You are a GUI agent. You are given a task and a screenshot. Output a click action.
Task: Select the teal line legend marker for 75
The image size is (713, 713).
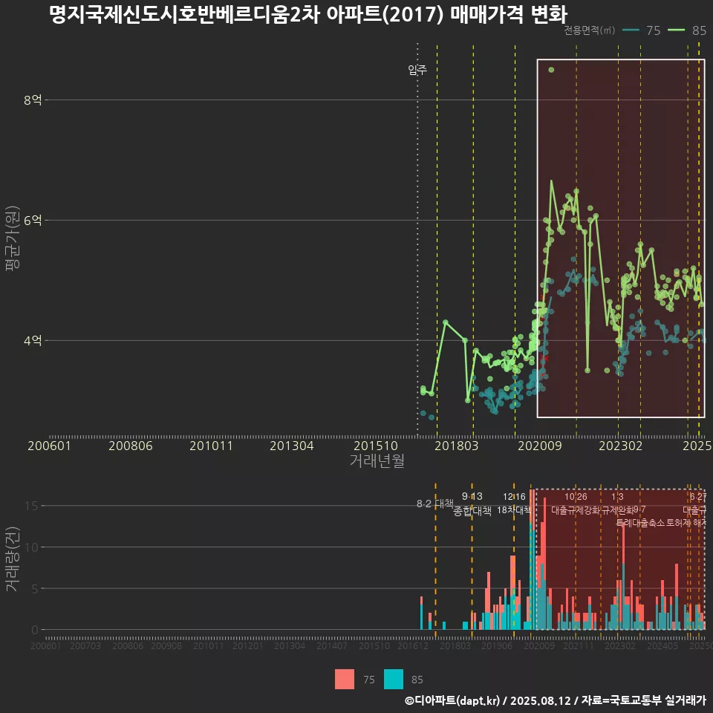click(631, 30)
